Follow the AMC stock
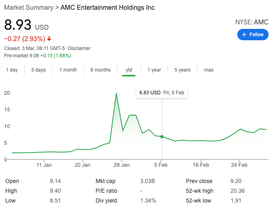The height and width of the screenshot is (207, 273). (253, 35)
